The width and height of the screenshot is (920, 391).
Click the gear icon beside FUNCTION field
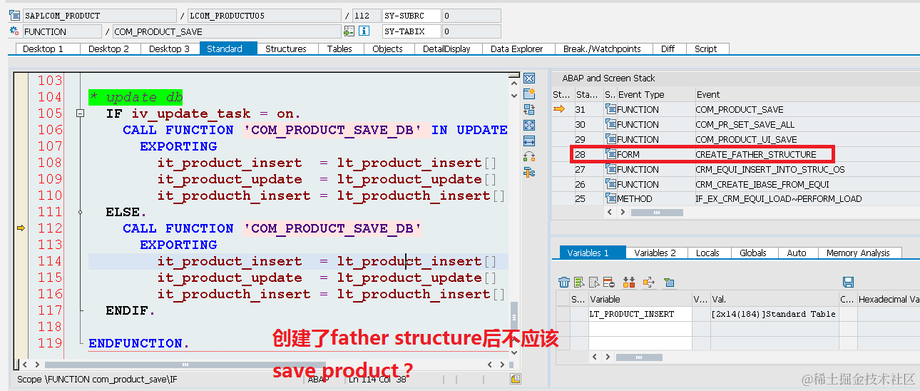point(14,31)
